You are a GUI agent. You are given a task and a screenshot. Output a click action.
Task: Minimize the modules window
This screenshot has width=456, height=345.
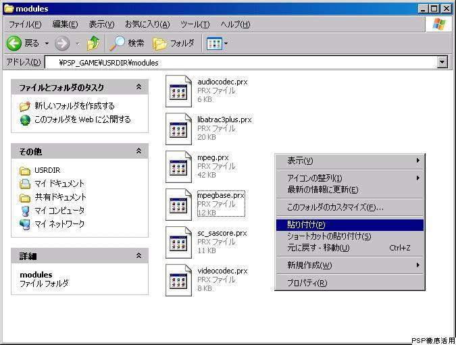coord(424,8)
